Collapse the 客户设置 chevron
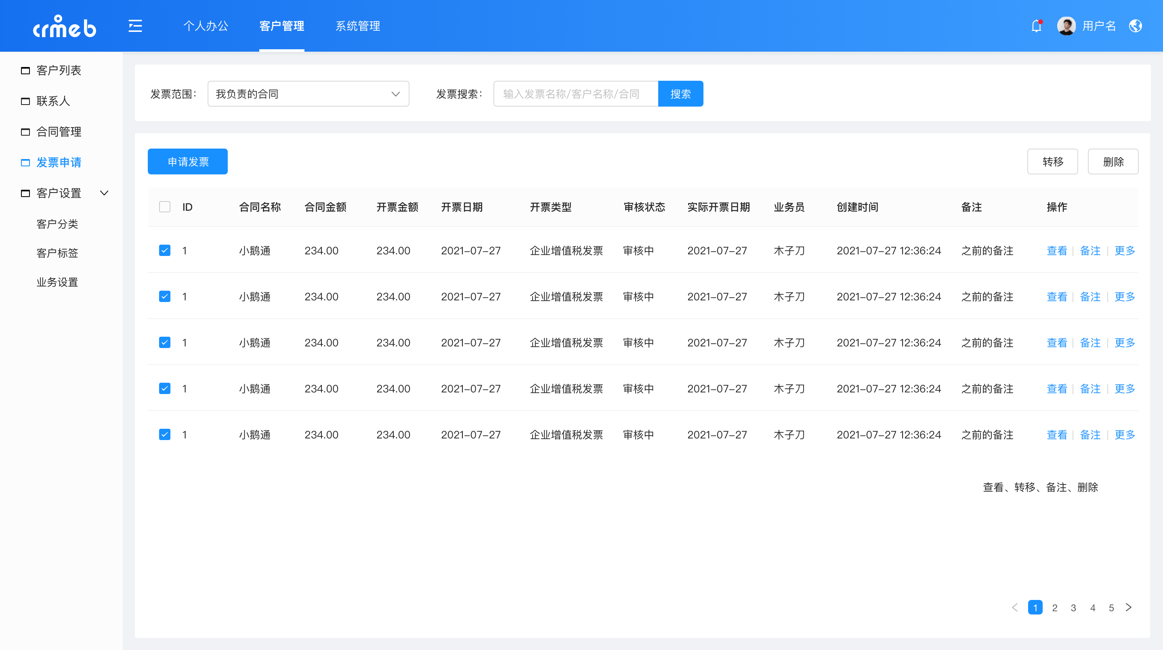The height and width of the screenshot is (650, 1163). 104,193
